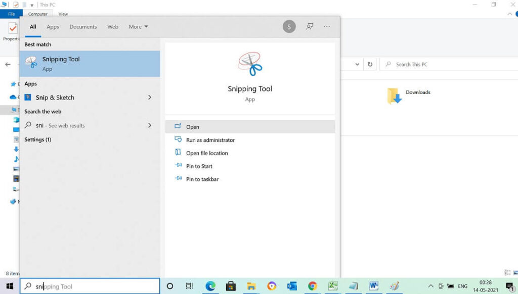Click Open in the Snipping Tool panel
Image resolution: width=518 pixels, height=294 pixels.
coord(250,127)
